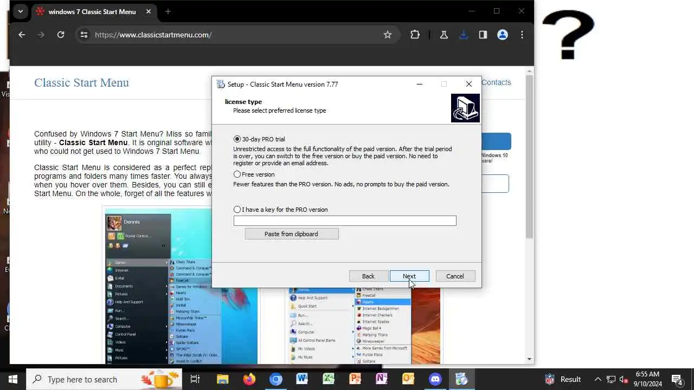
Task: Click the blue download button on webpage
Action: [x=496, y=141]
